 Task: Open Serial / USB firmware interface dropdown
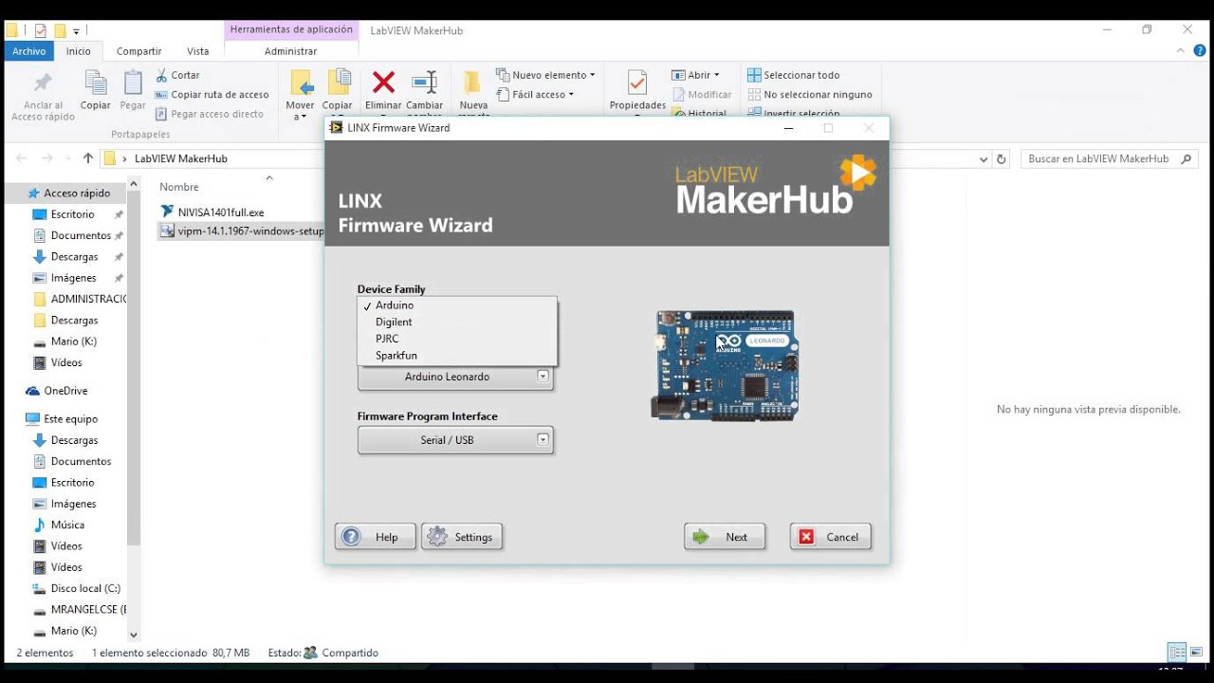tap(455, 440)
